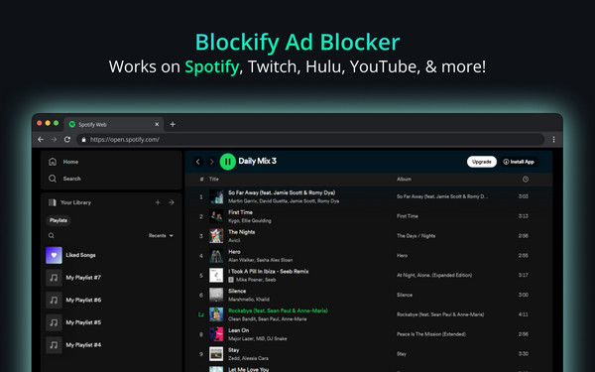Open artists Kygo, Ellie Goulding link

tap(250, 220)
